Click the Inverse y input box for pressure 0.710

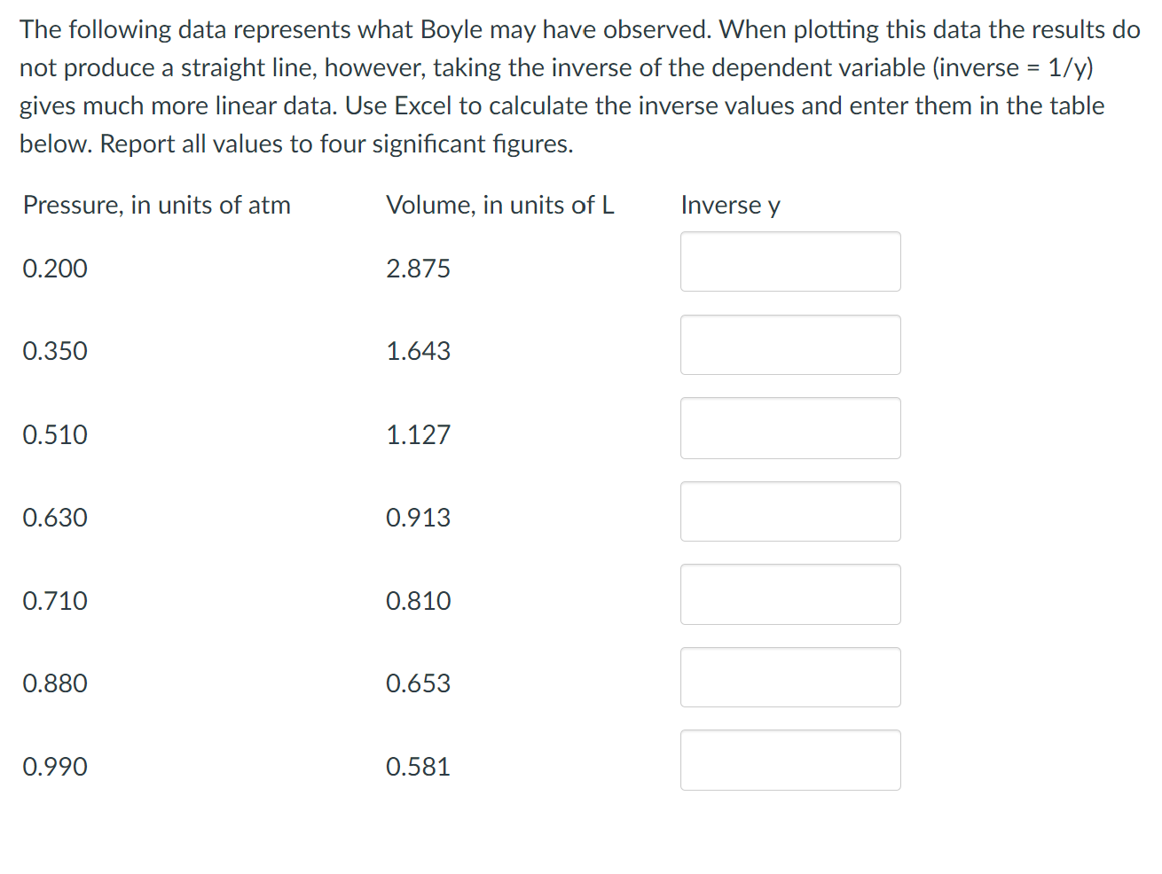click(x=789, y=594)
